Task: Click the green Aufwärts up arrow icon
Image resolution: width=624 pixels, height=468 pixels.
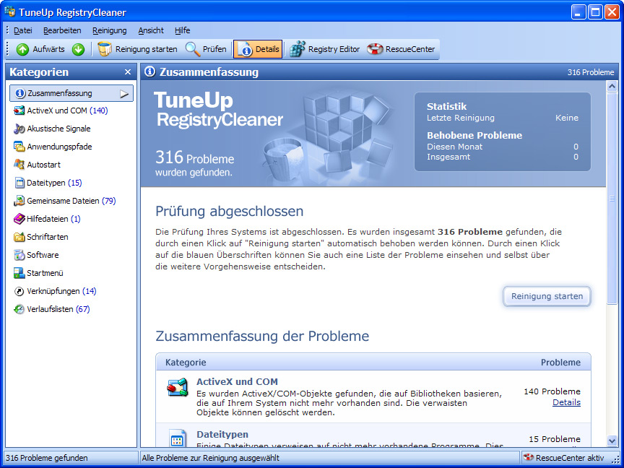Action: 22,49
